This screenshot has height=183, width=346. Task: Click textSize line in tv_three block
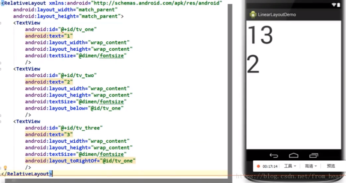(76, 154)
